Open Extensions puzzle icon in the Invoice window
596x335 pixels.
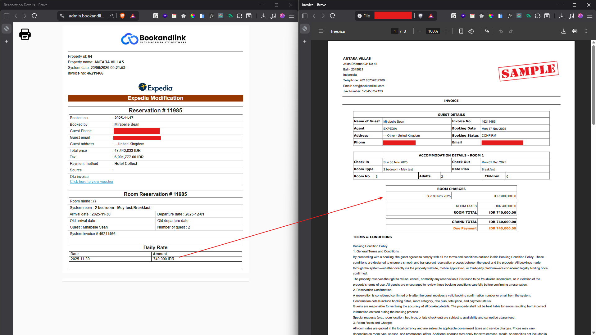click(x=538, y=16)
